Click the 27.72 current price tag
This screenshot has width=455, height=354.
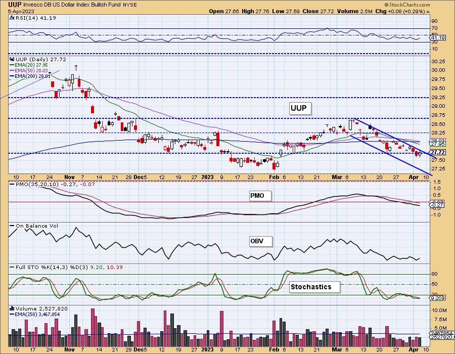(x=437, y=152)
